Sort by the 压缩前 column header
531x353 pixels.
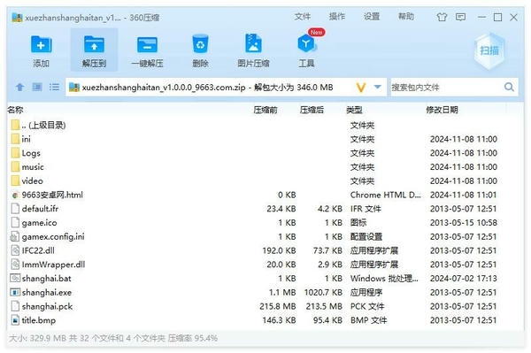[x=265, y=110]
